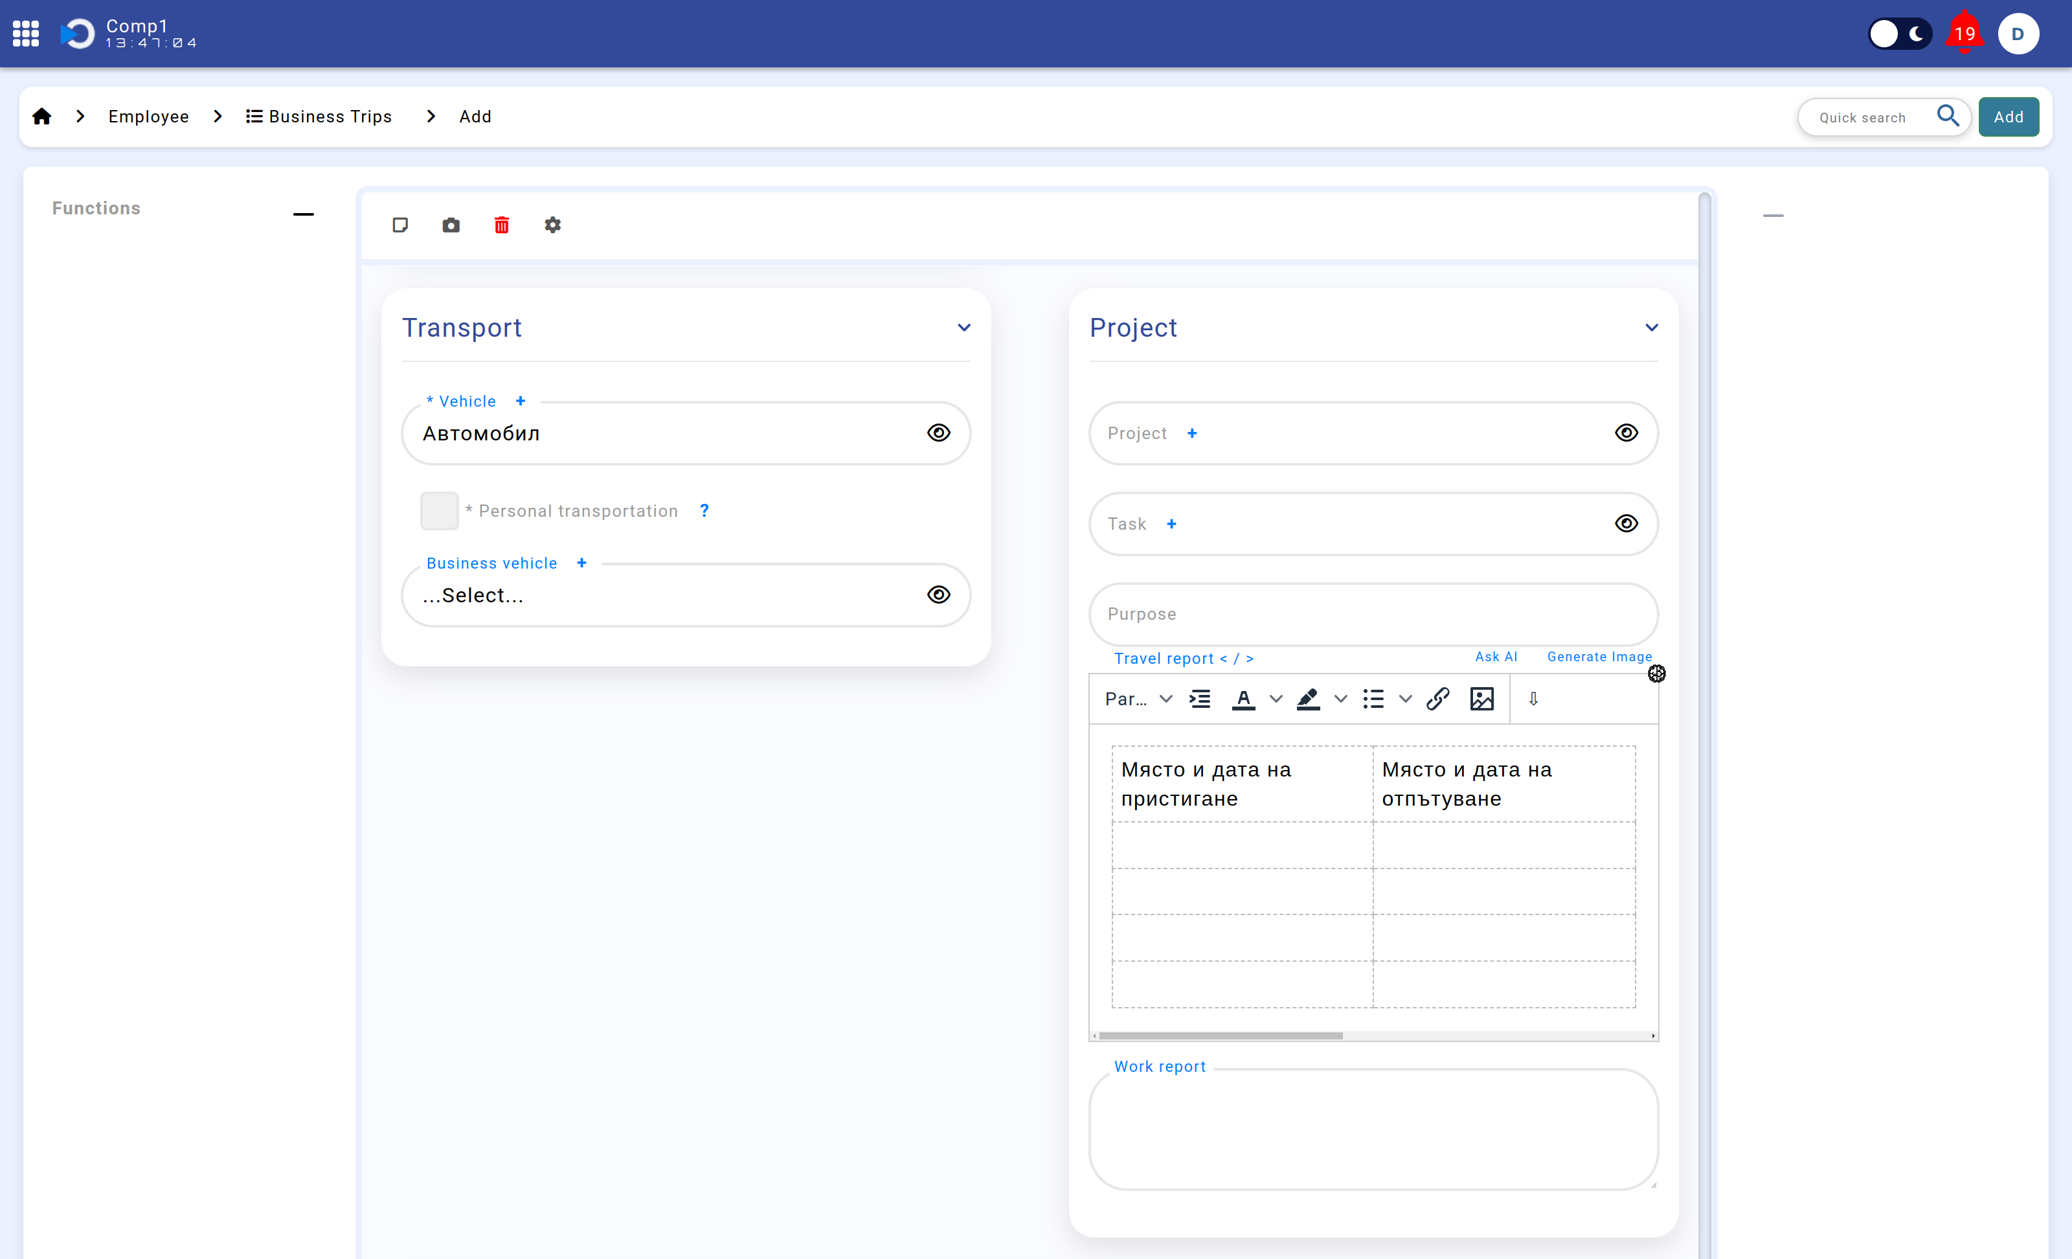This screenshot has width=2072, height=1259.
Task: Add new Business vehicle plus icon
Action: [x=582, y=563]
